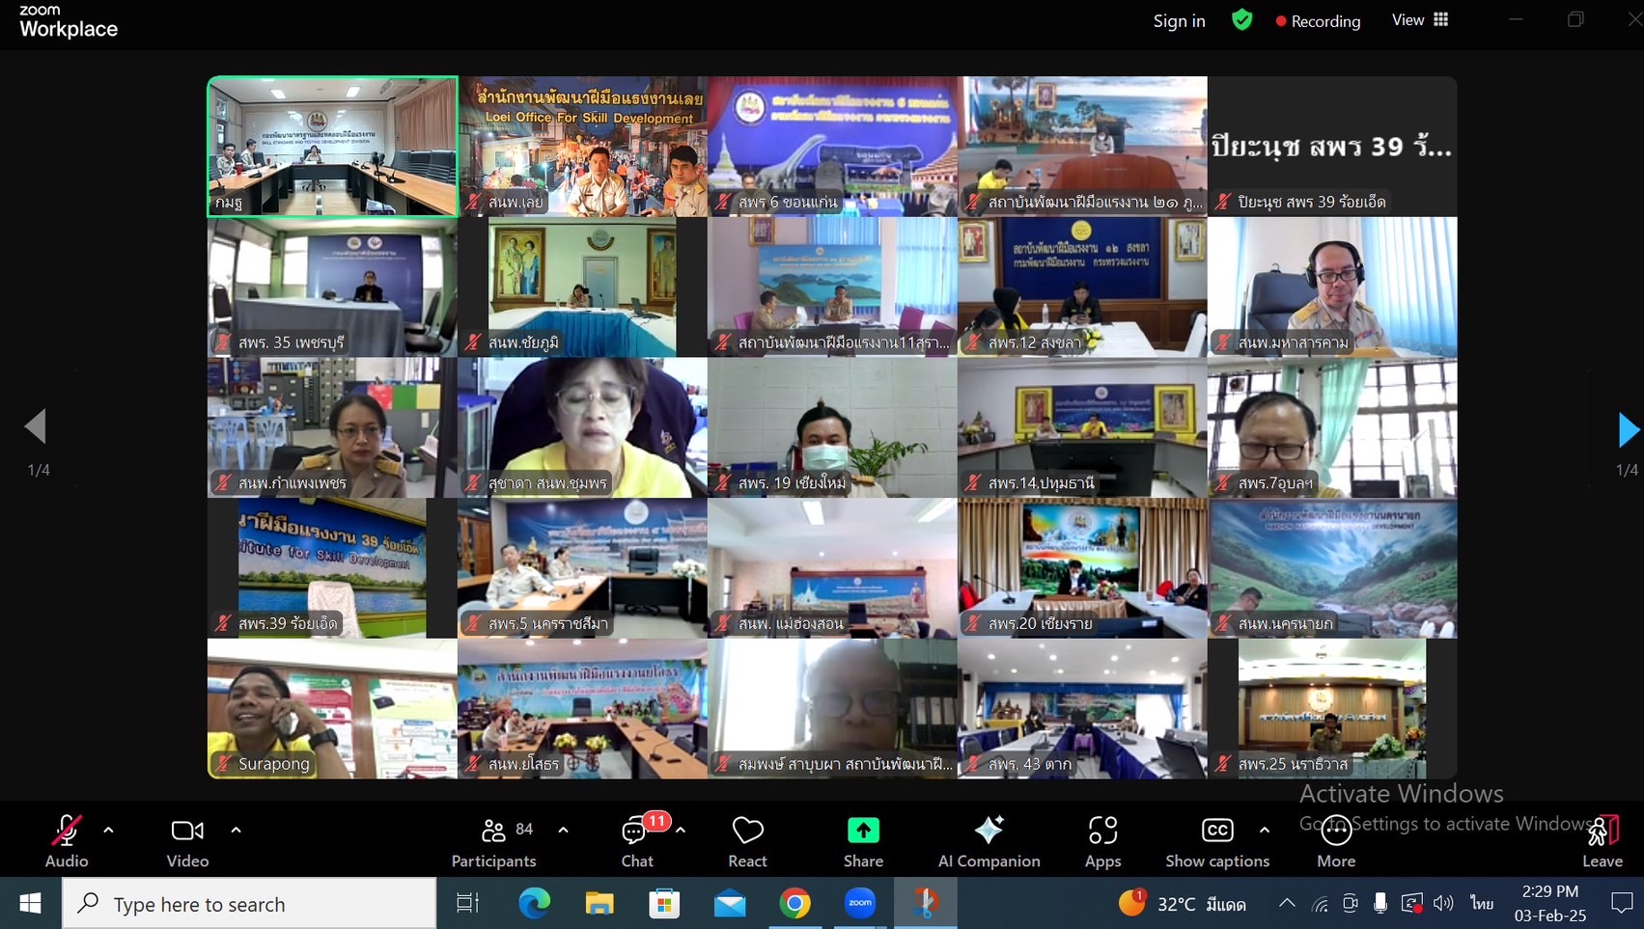
Task: Go to the previous gallery page
Action: point(36,425)
